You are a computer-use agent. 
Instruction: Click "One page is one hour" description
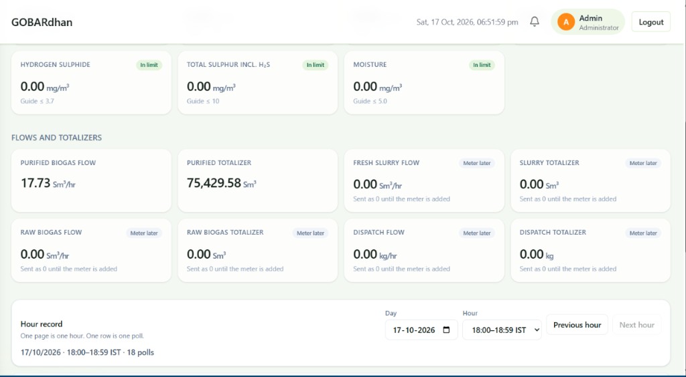click(82, 336)
